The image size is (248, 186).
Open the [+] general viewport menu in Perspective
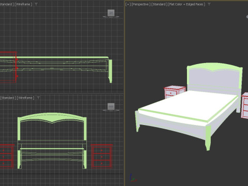coord(128,4)
